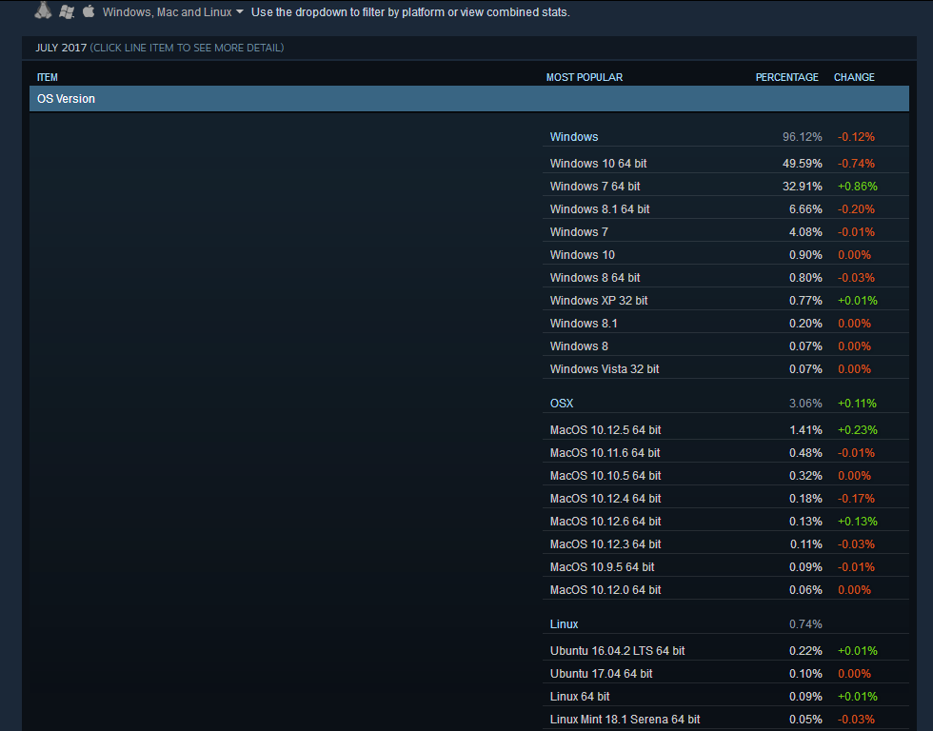Click the 3.06% OSX total percentage

click(805, 404)
